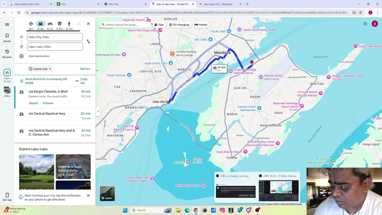
Task: Open the tab search dropdown arrow
Action: tap(4, 4)
